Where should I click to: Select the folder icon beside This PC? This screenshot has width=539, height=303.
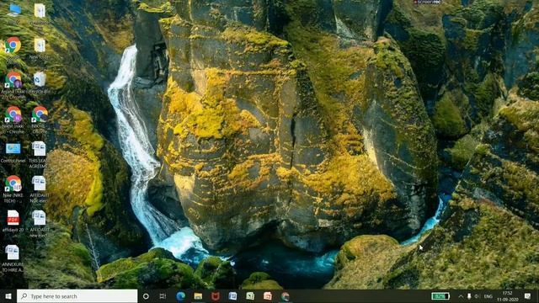[x=40, y=13]
